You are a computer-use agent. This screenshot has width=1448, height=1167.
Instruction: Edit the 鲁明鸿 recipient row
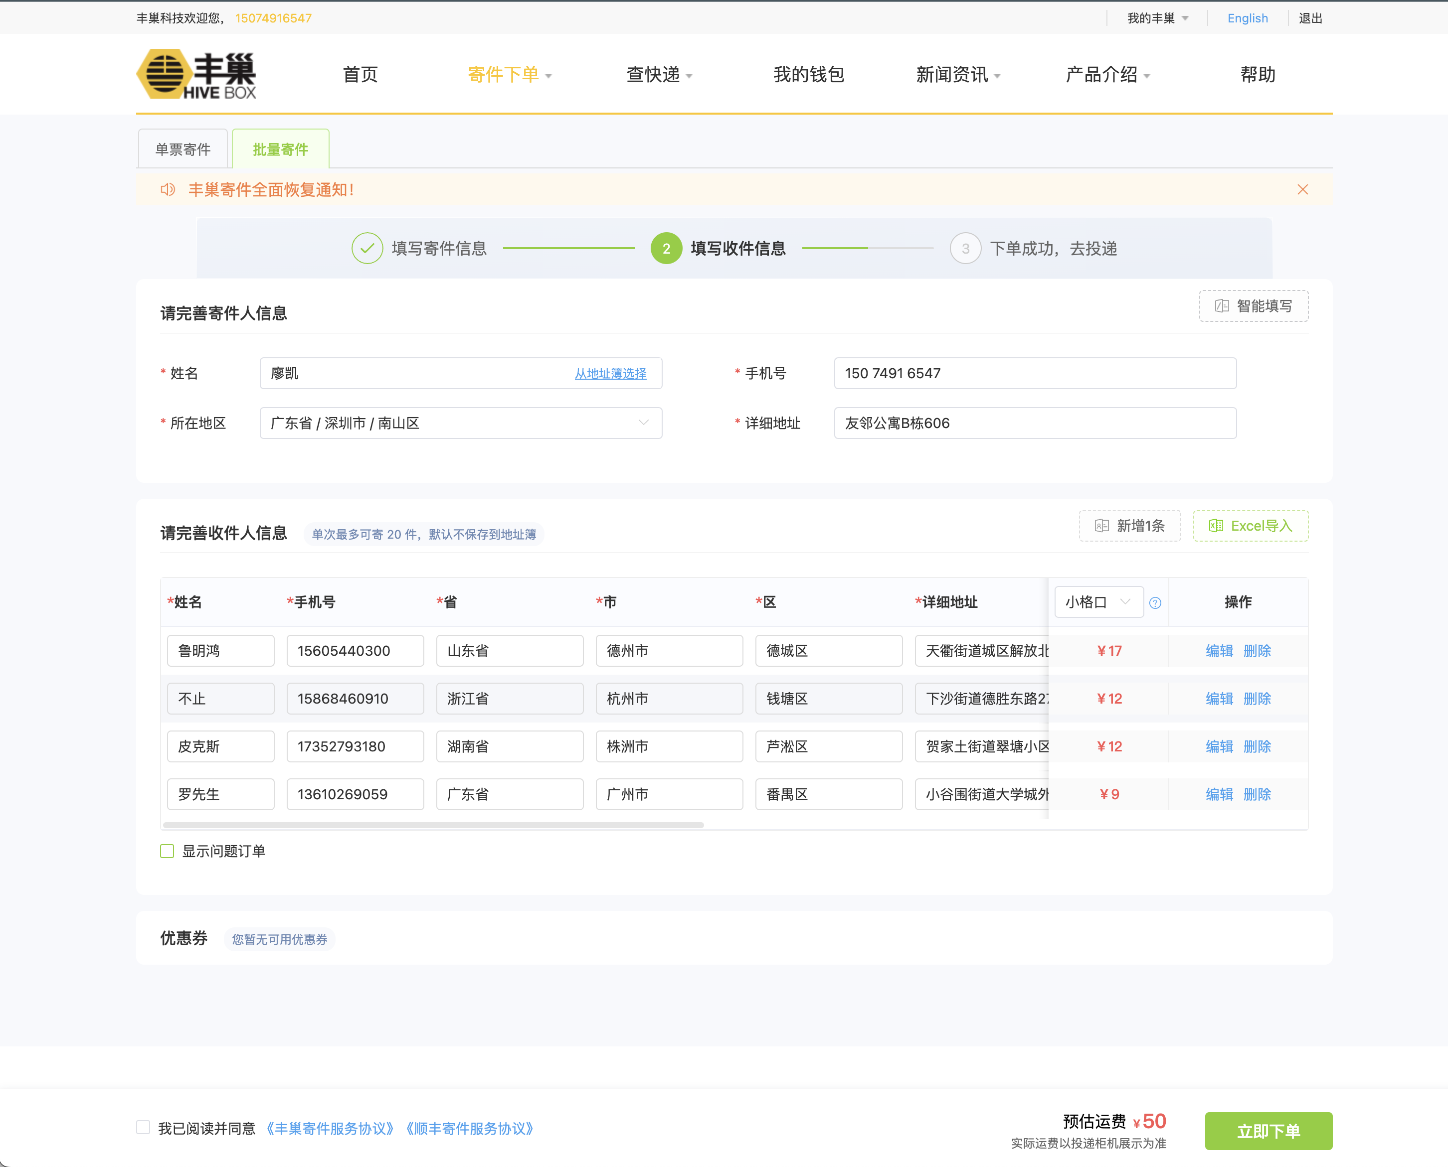[1219, 651]
